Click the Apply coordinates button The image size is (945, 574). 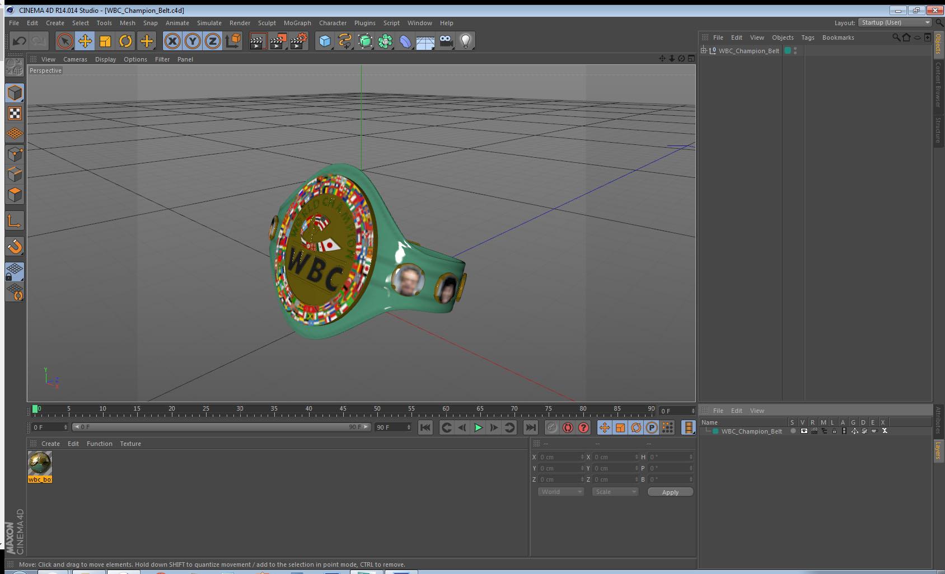pos(670,492)
